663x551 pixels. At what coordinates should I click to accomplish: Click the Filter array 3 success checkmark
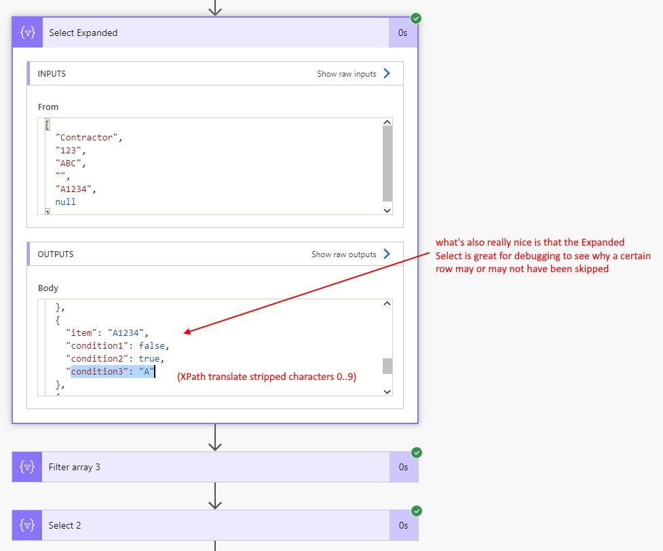(x=417, y=453)
